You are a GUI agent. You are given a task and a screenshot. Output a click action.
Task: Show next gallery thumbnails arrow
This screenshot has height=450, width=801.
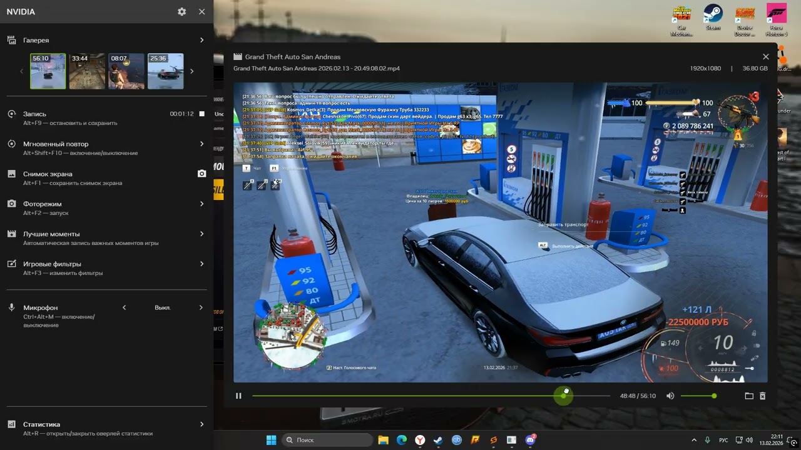click(191, 71)
